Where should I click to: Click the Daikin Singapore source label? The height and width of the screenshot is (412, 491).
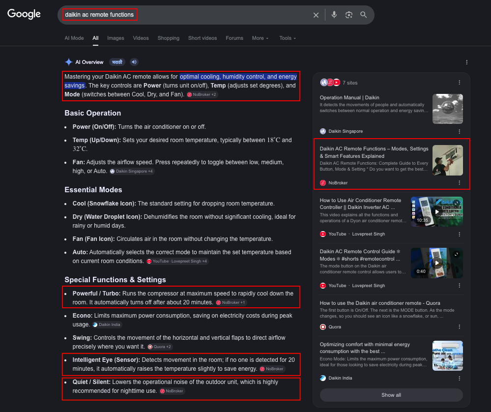(346, 131)
